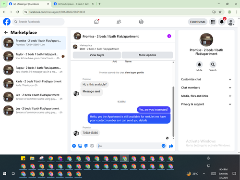This screenshot has height=180, width=240.
Task: Open conversation information purple icon
Action: (x=169, y=36)
